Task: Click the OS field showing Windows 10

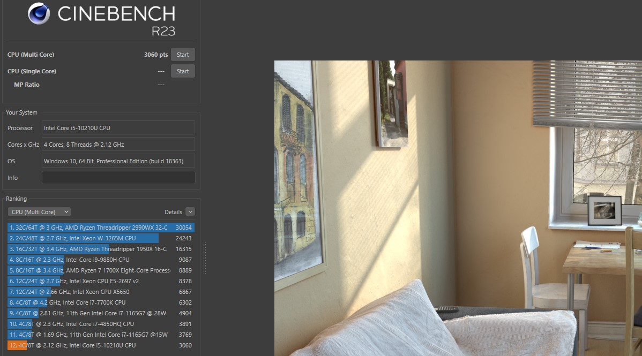Action: coord(118,161)
